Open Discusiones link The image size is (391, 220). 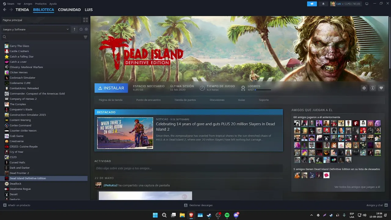[217, 100]
